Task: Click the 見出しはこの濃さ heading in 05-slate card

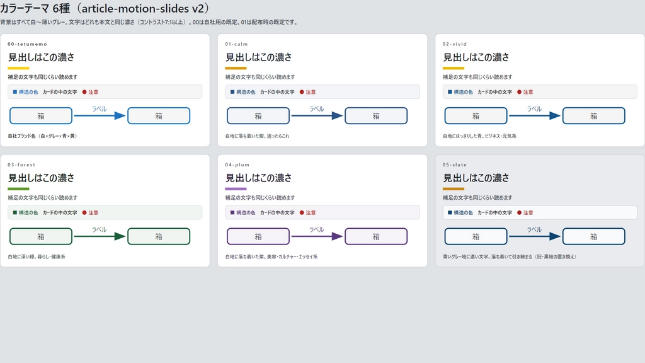Action: 476,178
